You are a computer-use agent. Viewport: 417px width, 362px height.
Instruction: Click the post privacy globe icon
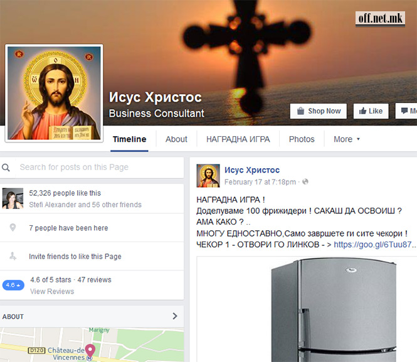point(305,182)
